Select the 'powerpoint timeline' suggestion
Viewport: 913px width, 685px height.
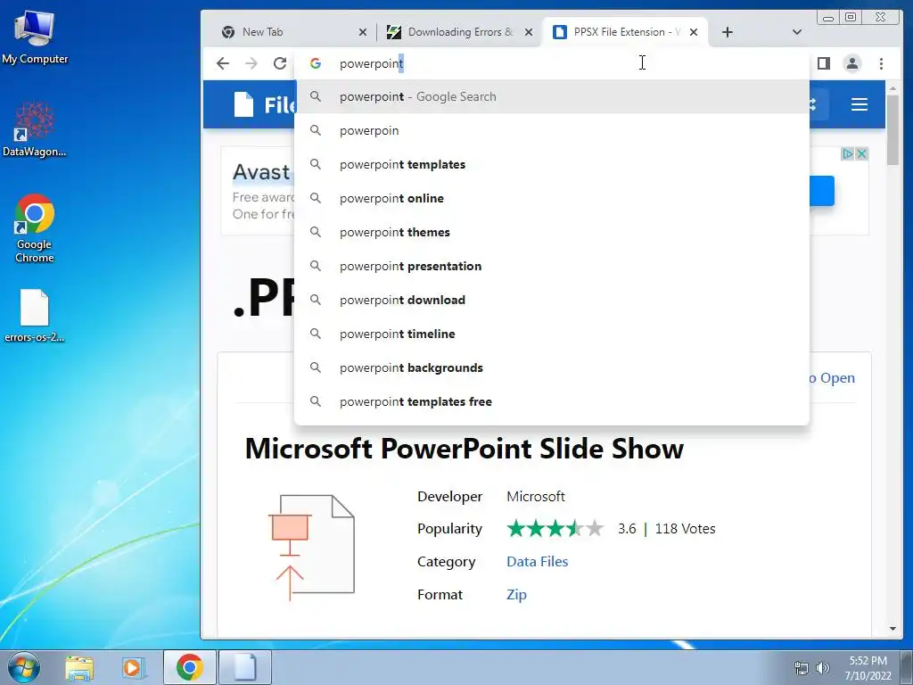coord(552,334)
